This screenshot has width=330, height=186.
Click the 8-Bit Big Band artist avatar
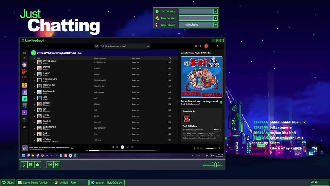tap(187, 119)
